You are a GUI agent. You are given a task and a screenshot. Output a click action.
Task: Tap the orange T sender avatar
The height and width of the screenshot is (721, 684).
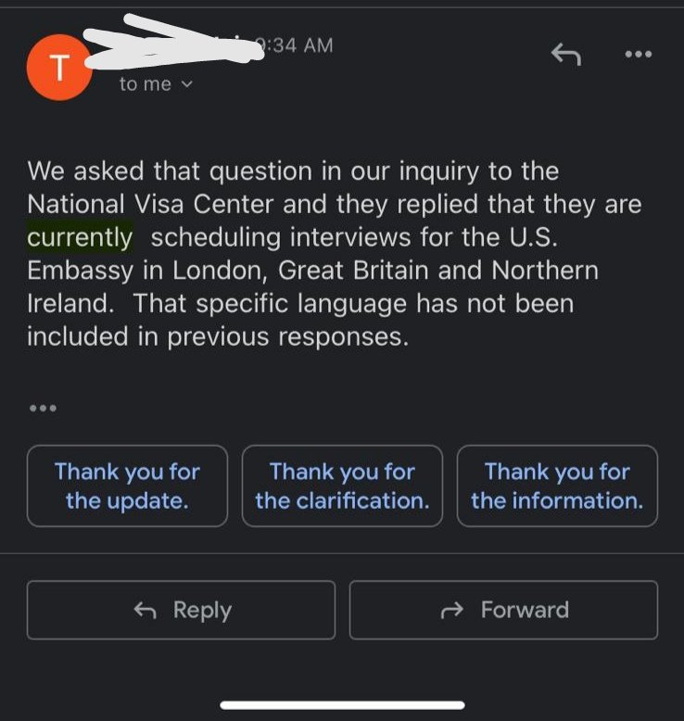59,67
